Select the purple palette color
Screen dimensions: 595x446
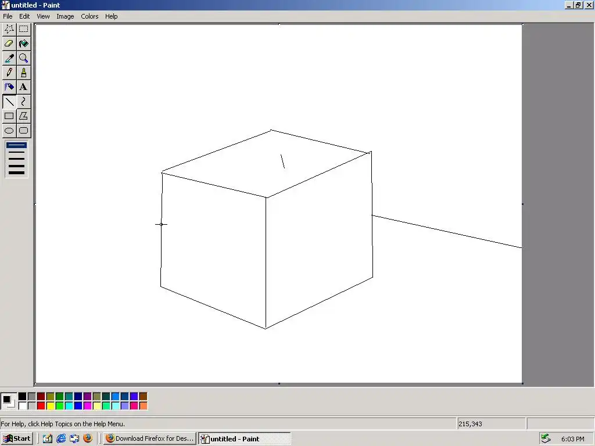pyautogui.click(x=87, y=396)
